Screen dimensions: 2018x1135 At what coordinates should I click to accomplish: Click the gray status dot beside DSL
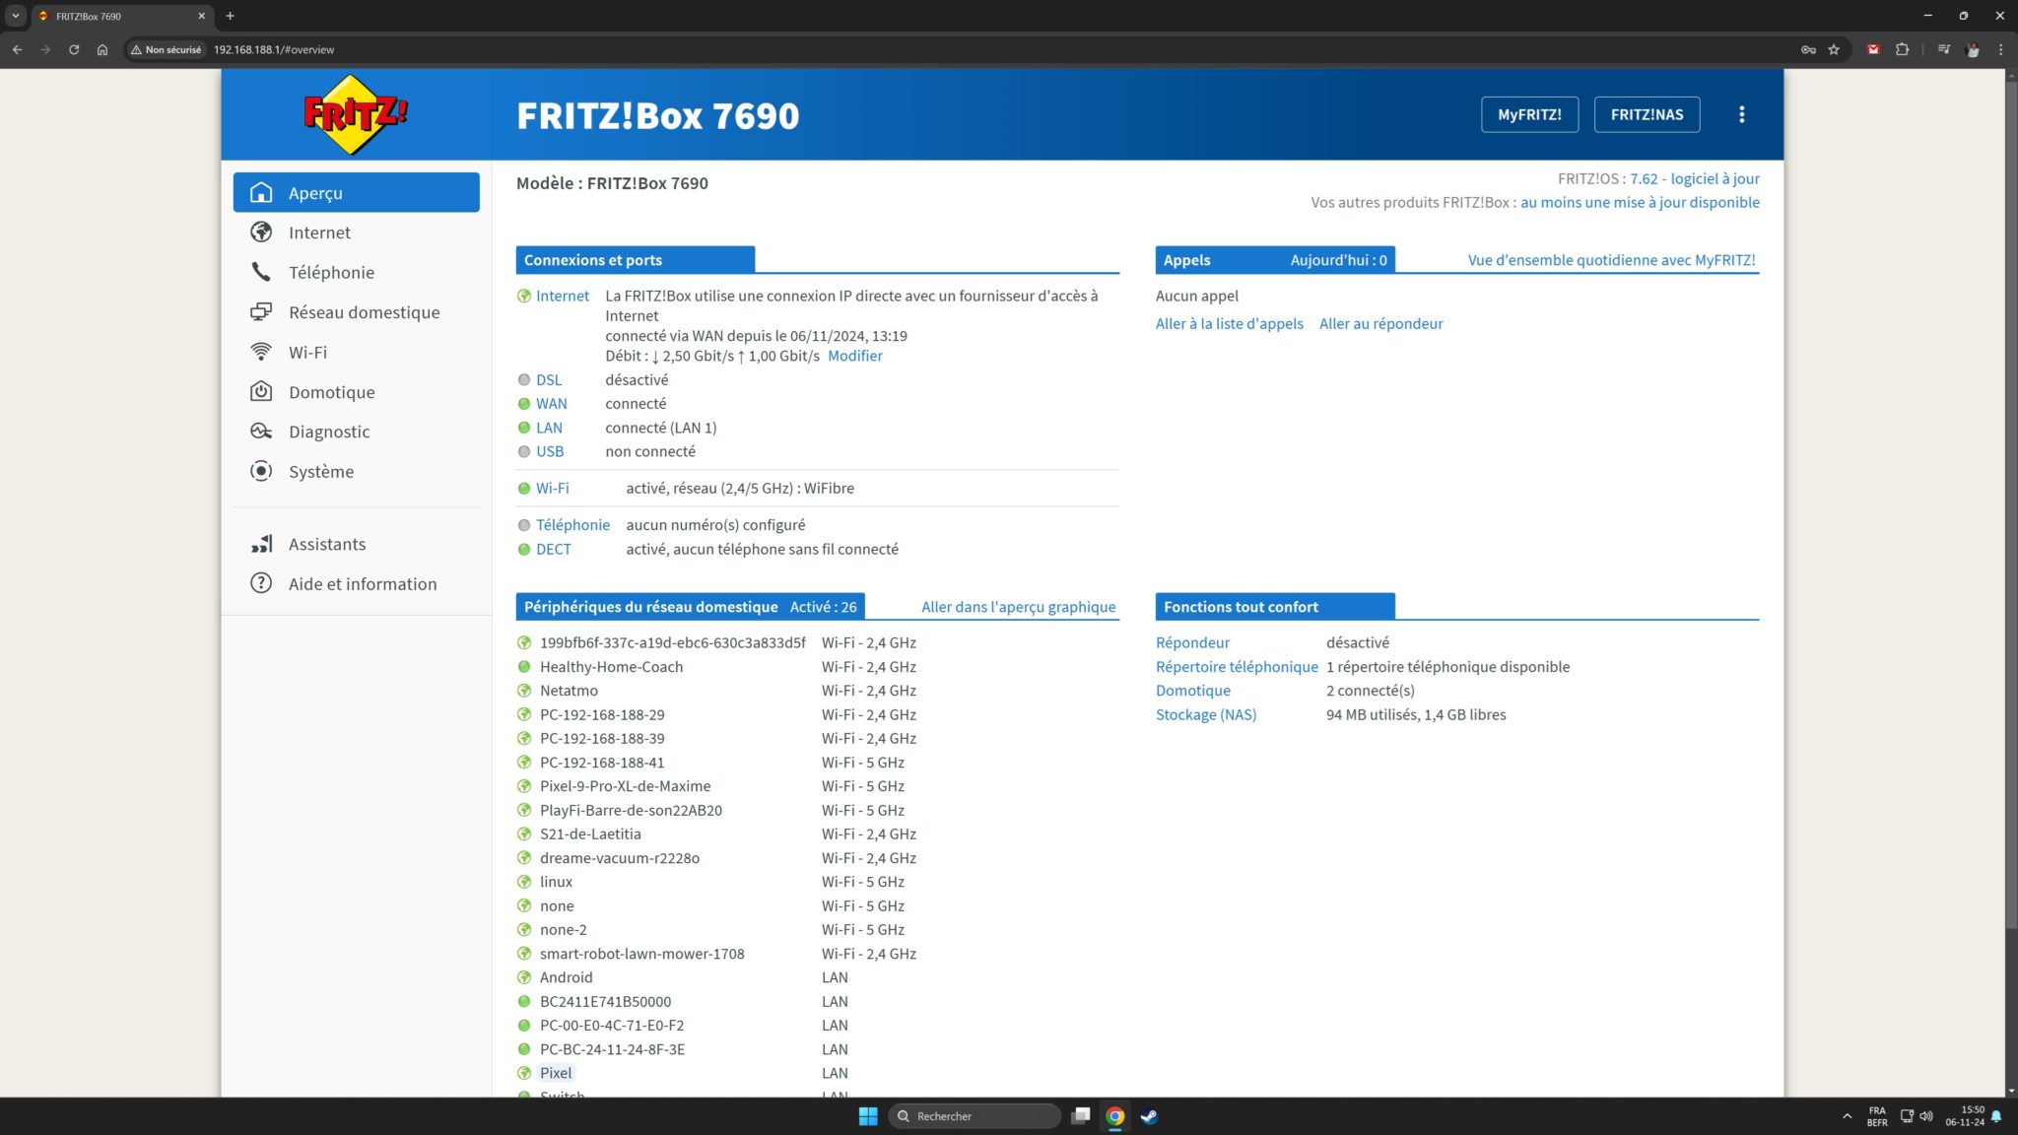click(x=524, y=379)
